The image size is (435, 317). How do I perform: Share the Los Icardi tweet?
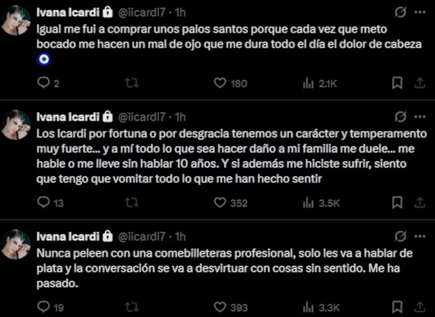click(x=420, y=203)
